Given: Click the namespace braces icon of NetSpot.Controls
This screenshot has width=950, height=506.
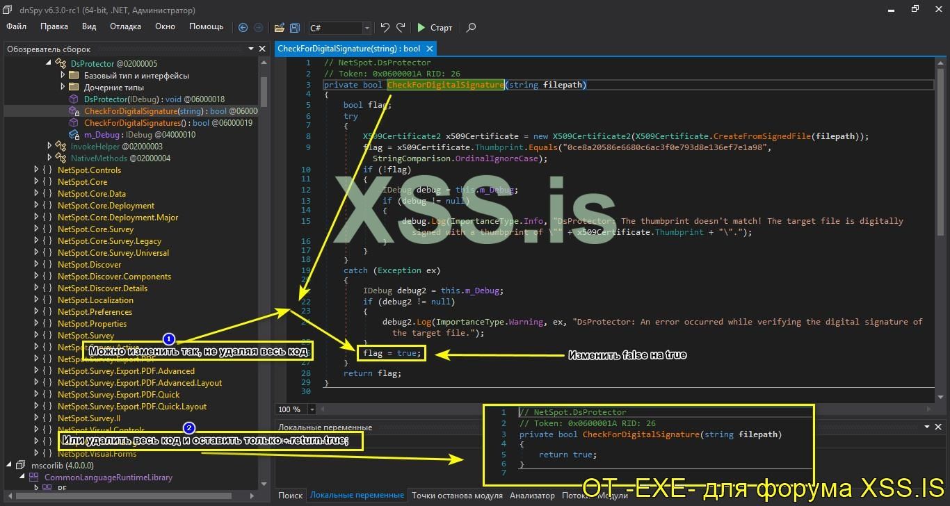Looking at the screenshot, I should 47,170.
